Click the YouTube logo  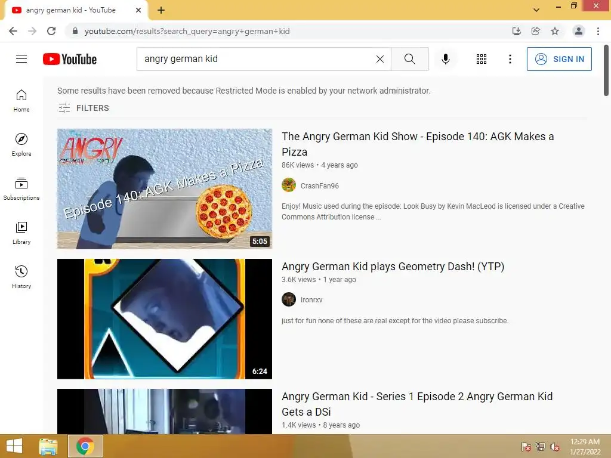click(70, 59)
